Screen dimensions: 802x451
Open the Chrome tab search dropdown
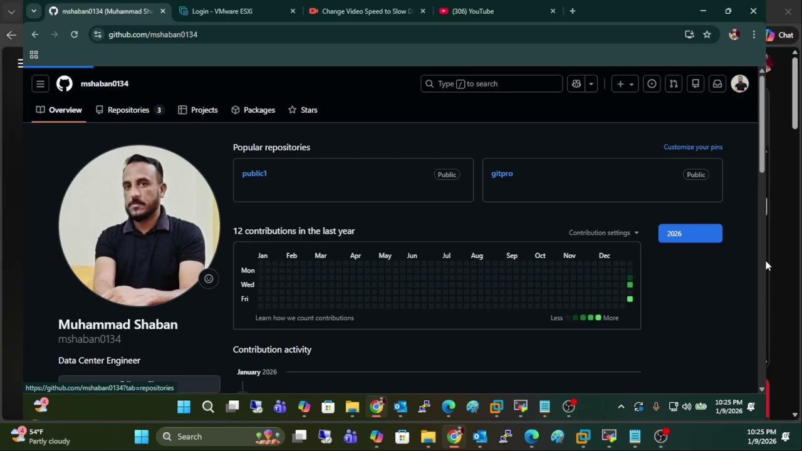click(x=34, y=11)
